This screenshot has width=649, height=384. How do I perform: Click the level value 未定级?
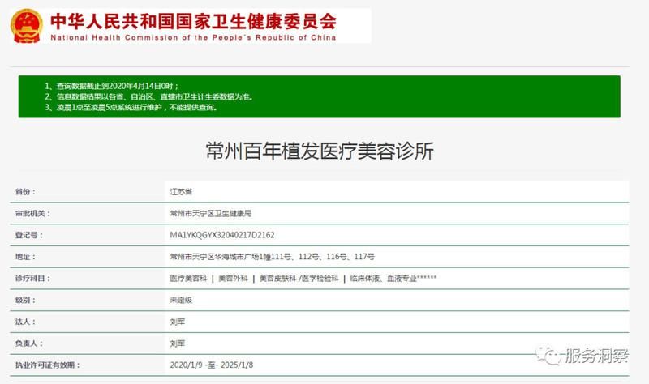(x=180, y=300)
